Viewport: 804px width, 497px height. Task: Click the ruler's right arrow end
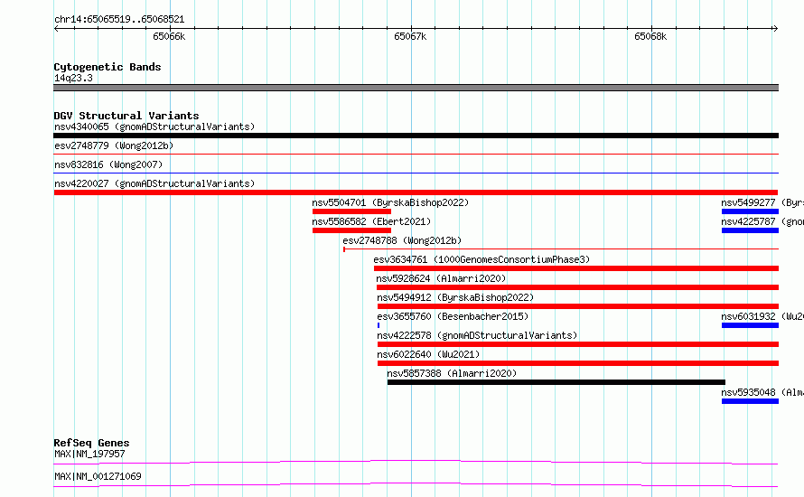coord(775,29)
